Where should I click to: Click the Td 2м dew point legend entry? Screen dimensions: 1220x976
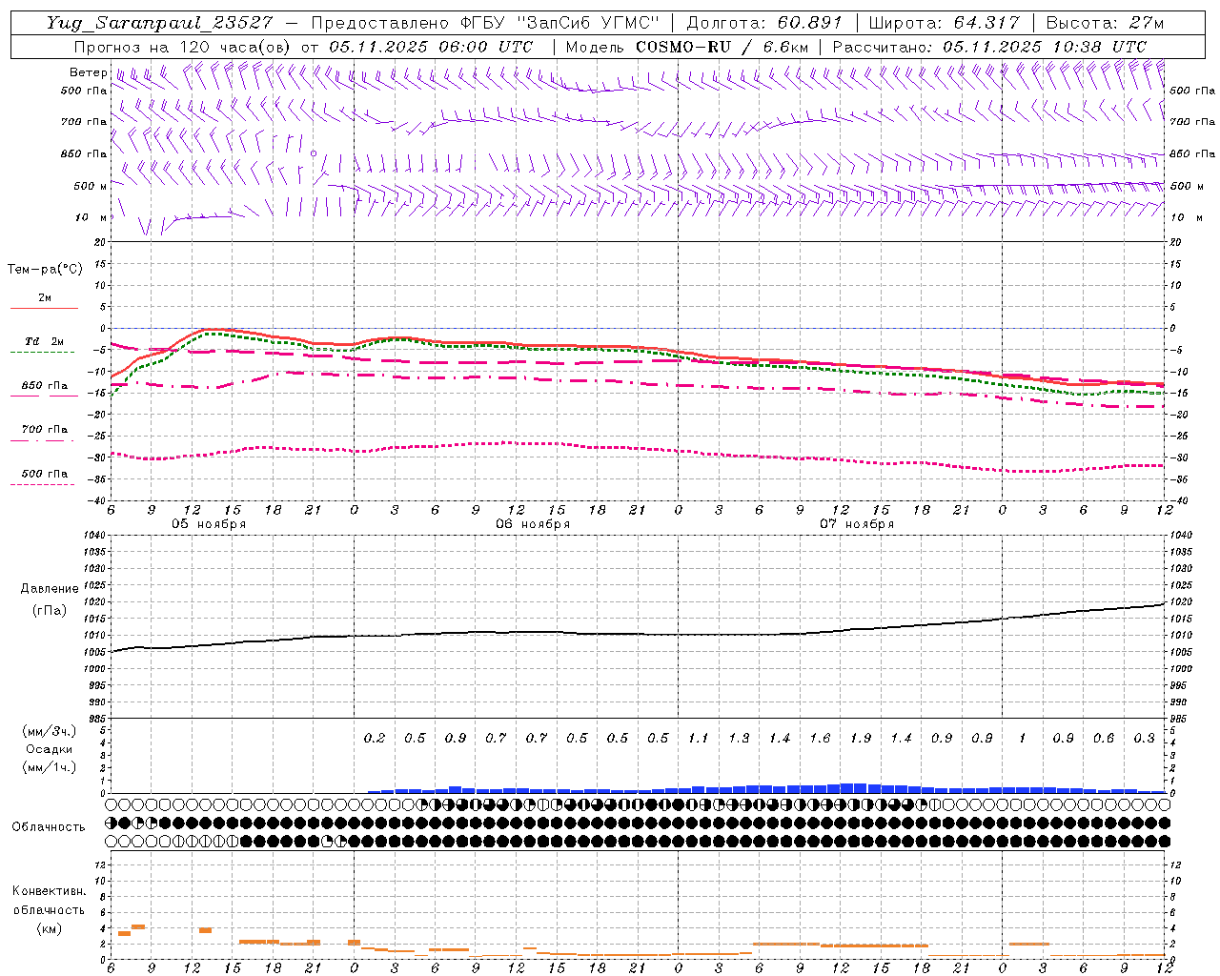[x=44, y=346]
